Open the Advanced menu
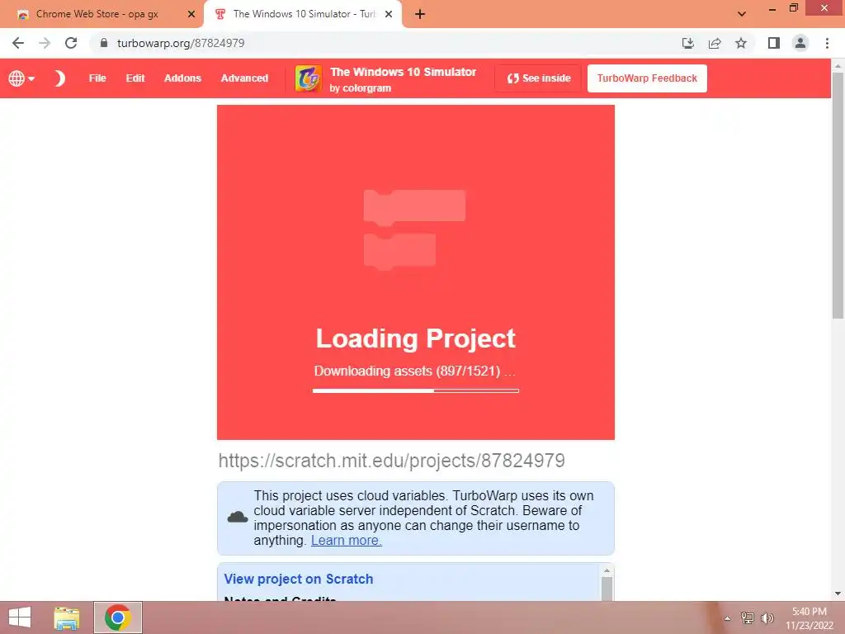Viewport: 845px width, 634px height. pyautogui.click(x=244, y=78)
